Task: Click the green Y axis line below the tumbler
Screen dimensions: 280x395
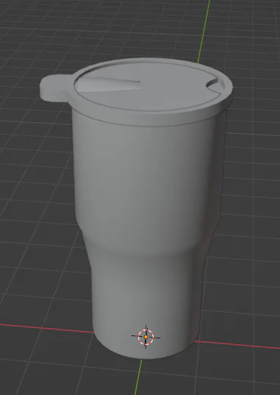Action: (x=138, y=377)
